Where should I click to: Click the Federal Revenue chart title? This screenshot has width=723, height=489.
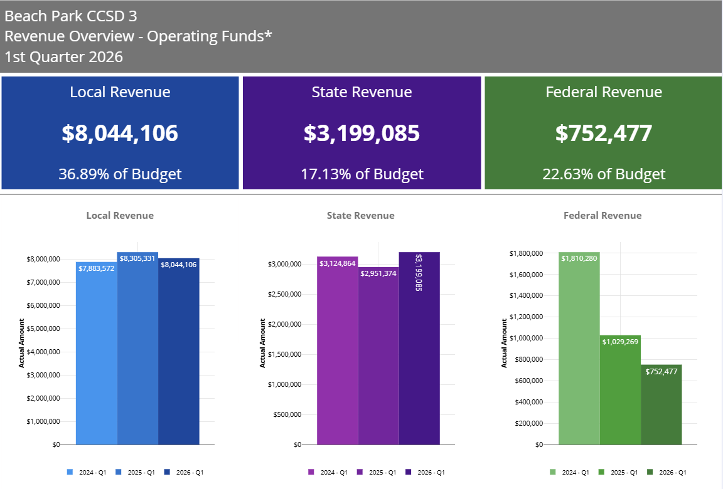point(602,215)
